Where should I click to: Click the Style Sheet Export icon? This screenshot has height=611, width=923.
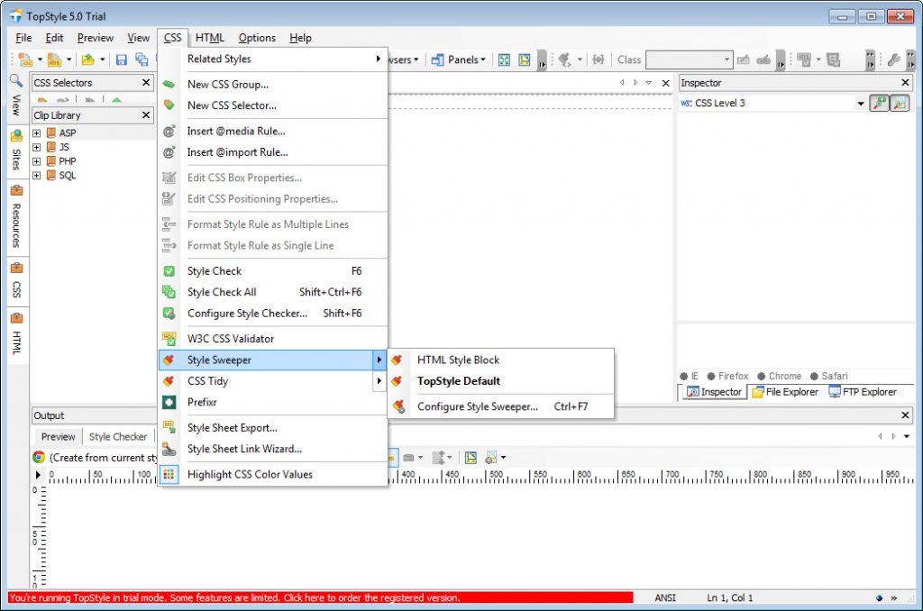point(169,427)
